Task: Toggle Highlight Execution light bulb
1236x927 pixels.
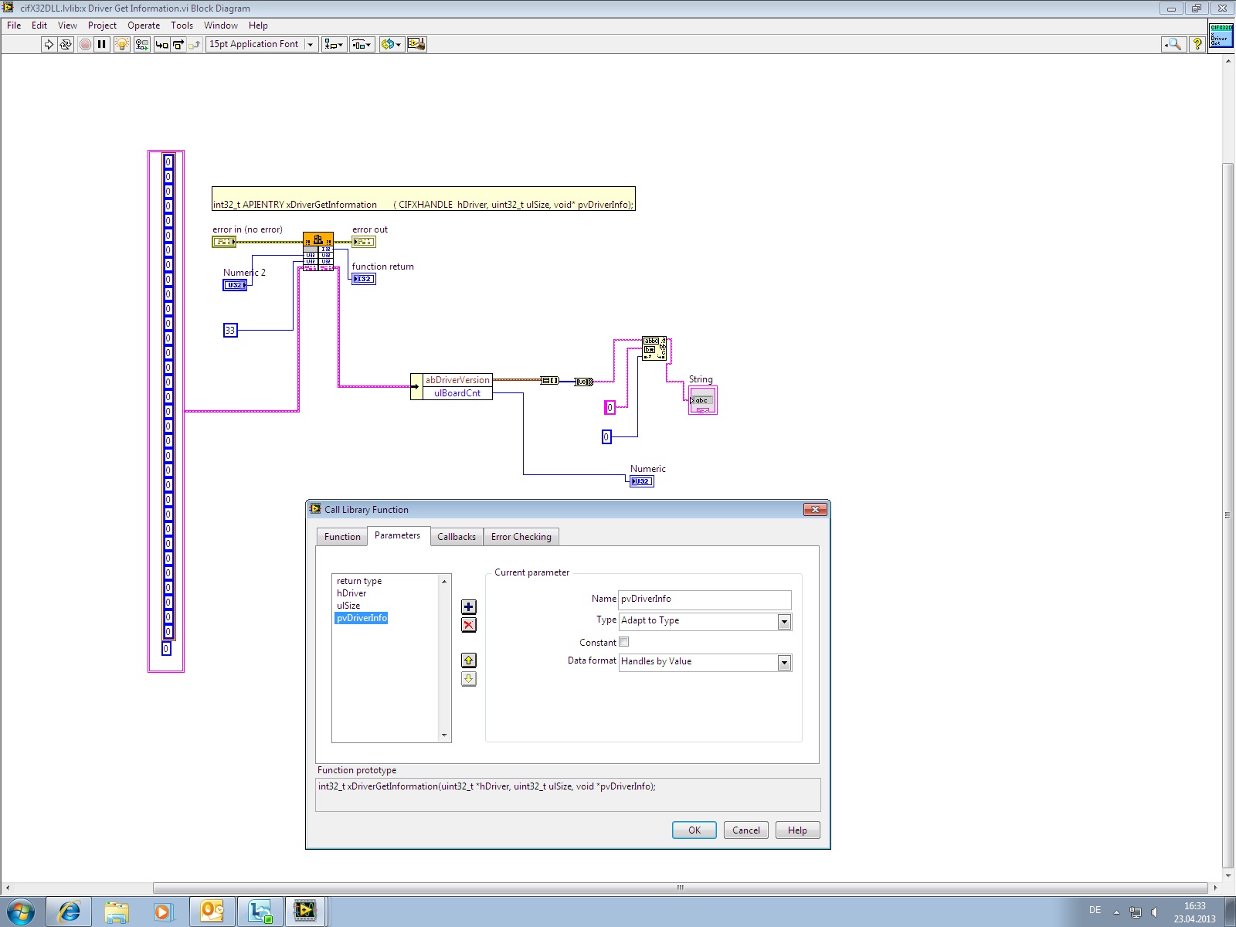Action: pos(121,45)
